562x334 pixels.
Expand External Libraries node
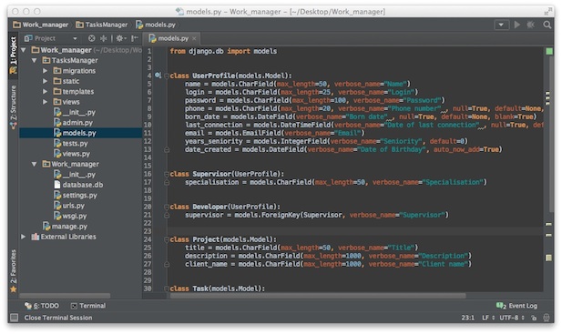24,237
